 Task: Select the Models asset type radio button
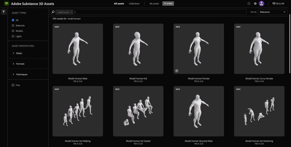click(13, 31)
